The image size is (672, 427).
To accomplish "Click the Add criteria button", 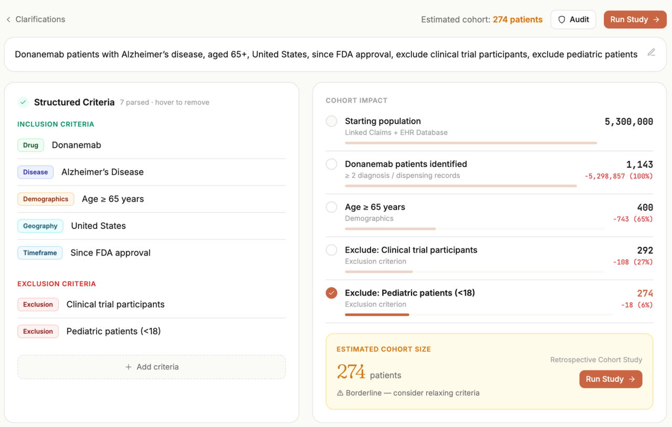I will (152, 367).
